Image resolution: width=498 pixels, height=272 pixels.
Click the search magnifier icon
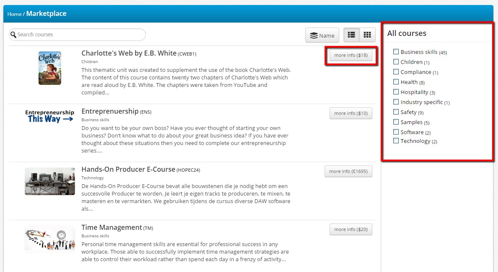point(13,35)
